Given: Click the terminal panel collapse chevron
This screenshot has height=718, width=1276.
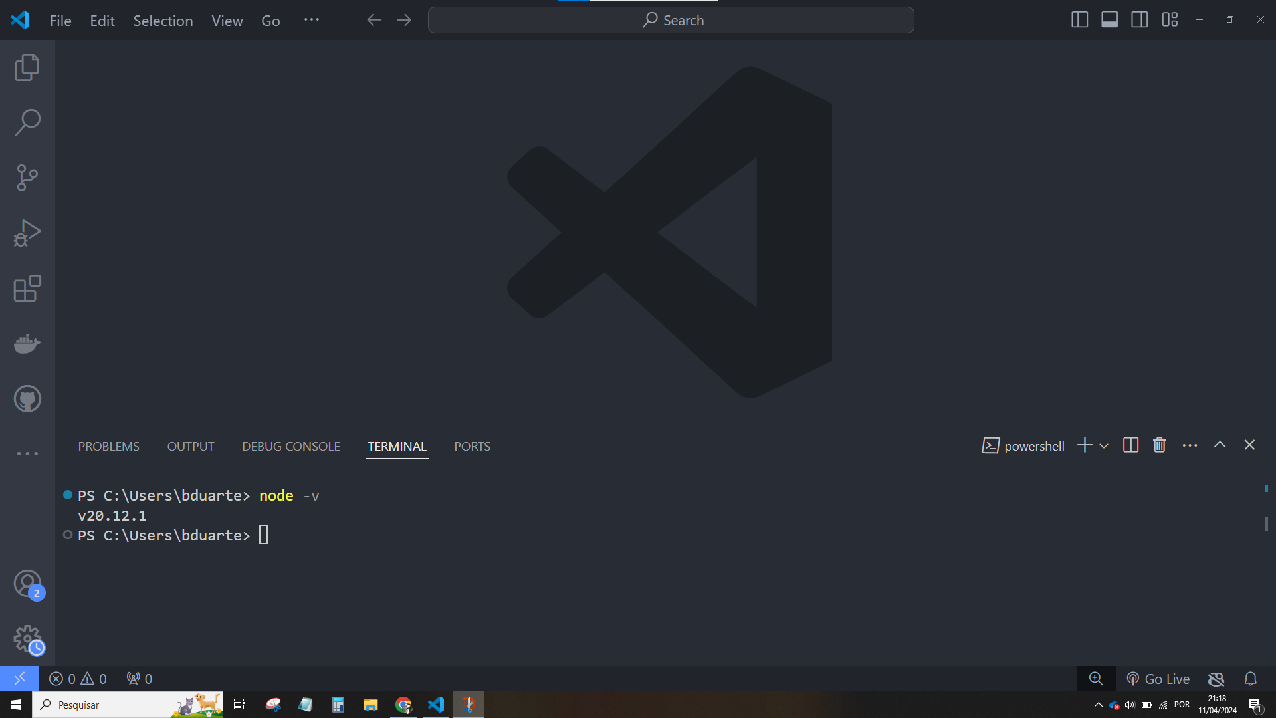Looking at the screenshot, I should 1220,445.
